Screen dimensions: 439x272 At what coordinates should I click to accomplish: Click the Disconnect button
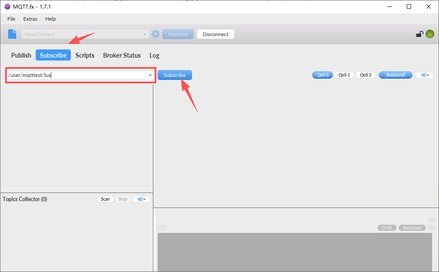(x=216, y=34)
